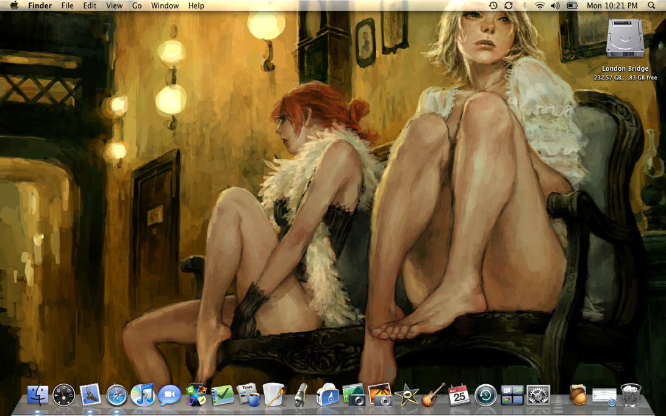
Task: Open the Apple menu
Action: (14, 5)
